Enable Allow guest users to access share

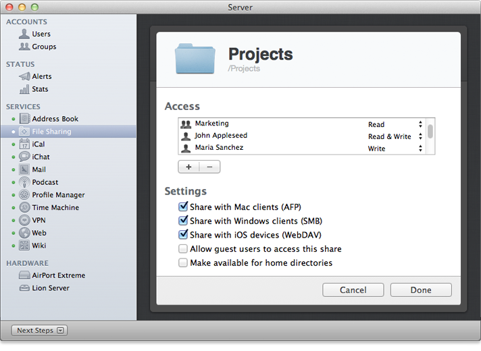[183, 249]
